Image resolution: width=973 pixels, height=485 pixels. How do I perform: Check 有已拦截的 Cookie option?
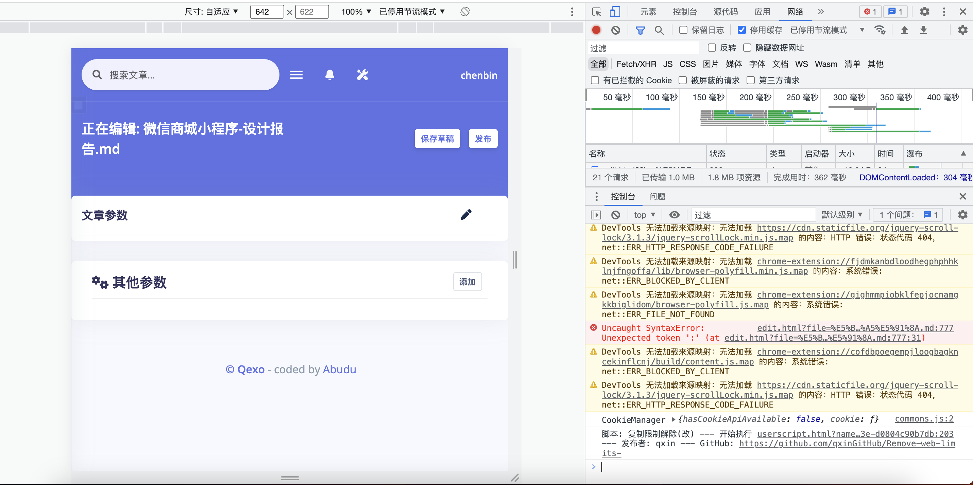(595, 80)
